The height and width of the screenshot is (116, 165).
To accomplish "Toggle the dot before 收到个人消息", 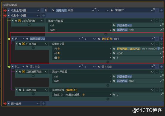I will 9,15.
